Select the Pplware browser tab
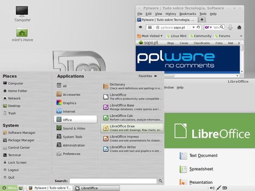Image resolution: width=255 pixels, height=191 pixels. (167, 20)
